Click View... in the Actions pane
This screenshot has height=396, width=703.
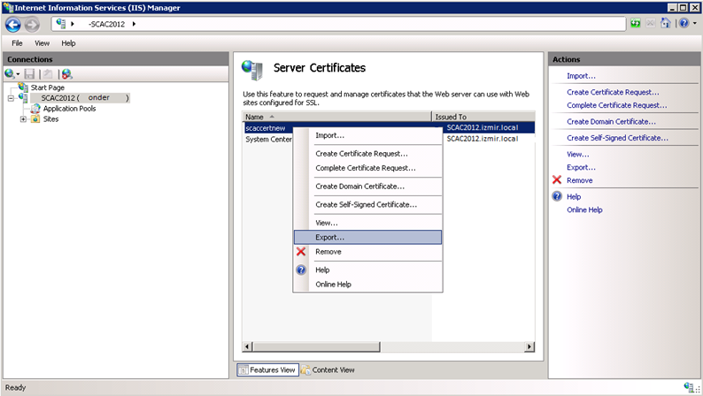578,155
